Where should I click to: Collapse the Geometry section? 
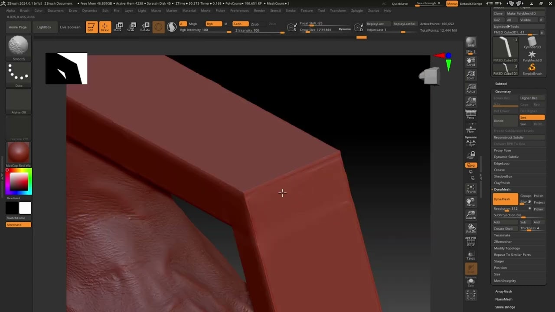point(503,91)
